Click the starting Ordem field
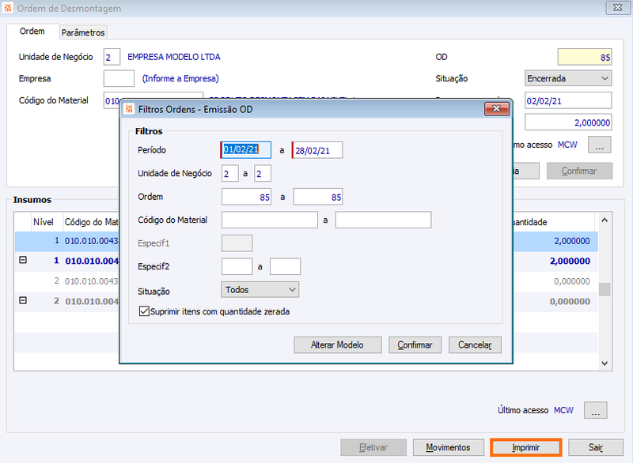This screenshot has width=633, height=463. coord(246,197)
